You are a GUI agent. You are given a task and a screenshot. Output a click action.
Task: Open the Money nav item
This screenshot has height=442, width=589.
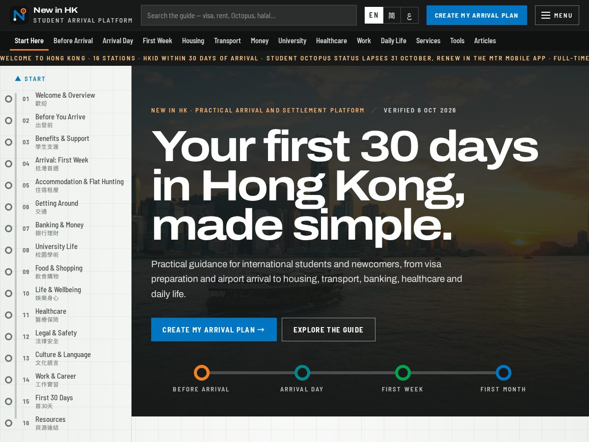[260, 41]
